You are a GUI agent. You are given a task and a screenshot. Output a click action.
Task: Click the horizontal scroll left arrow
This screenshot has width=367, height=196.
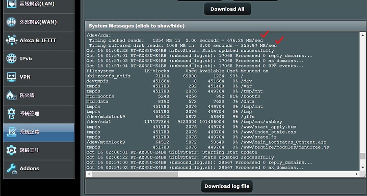pos(89,174)
